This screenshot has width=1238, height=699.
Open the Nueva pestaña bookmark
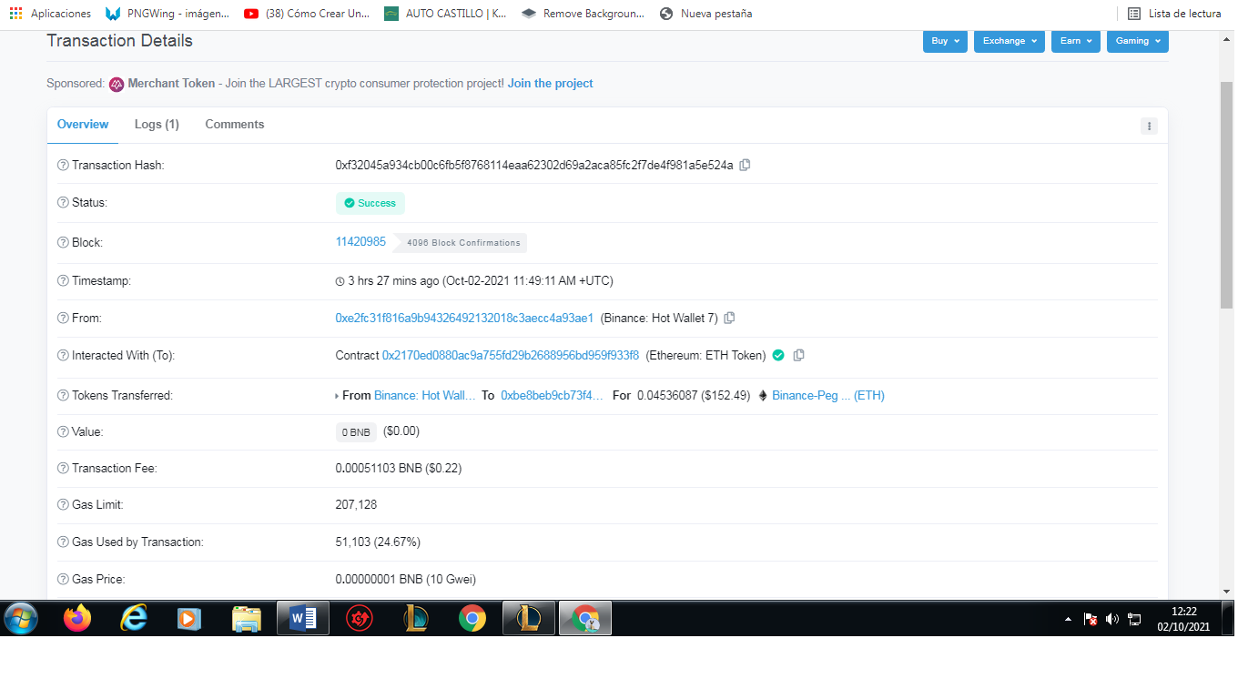pos(706,14)
